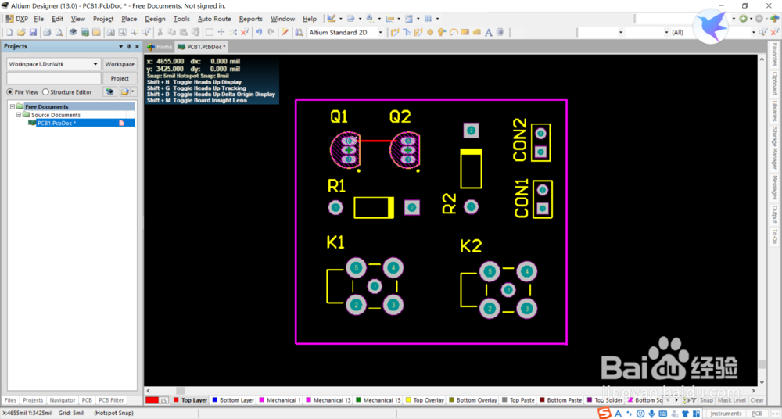This screenshot has width=782, height=419.
Task: Toggle the Top Layer color box
Action: pyautogui.click(x=175, y=400)
